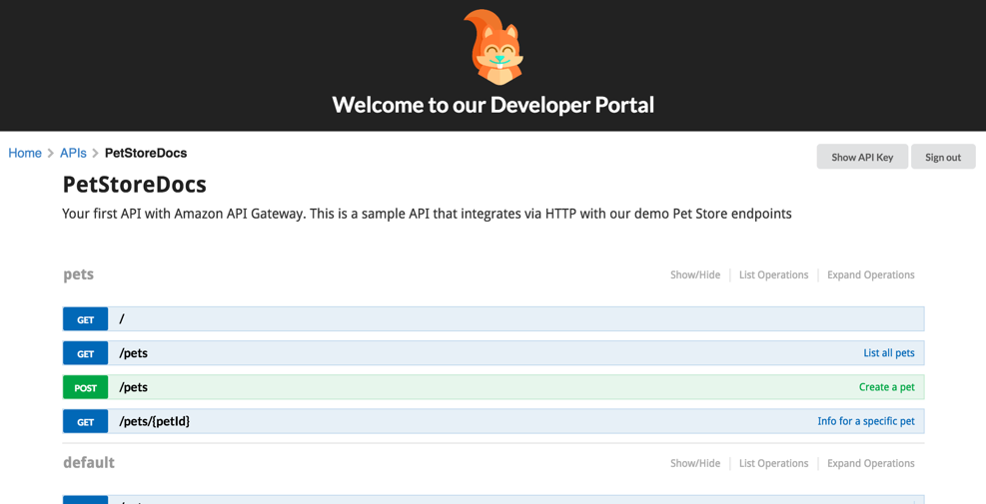Go to the Home breadcrumb link
Image resolution: width=986 pixels, height=504 pixels.
coord(25,153)
